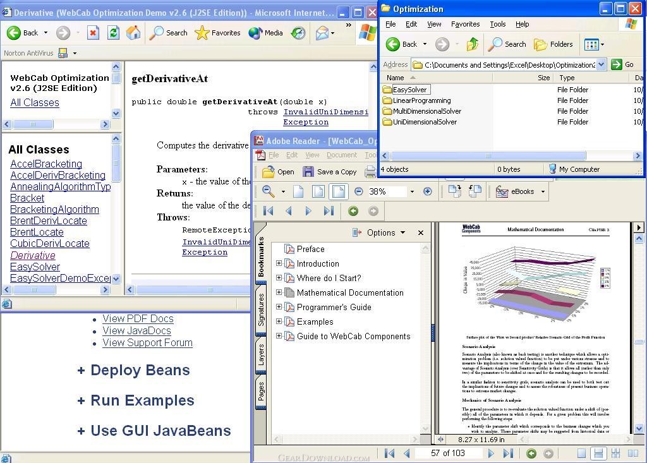
Task: Open the View PDF Docs link
Action: 138,319
